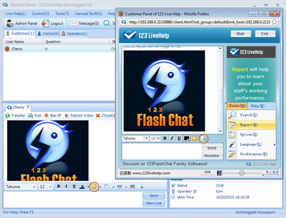Open the Live Help(L) menu

[x=15, y=14]
